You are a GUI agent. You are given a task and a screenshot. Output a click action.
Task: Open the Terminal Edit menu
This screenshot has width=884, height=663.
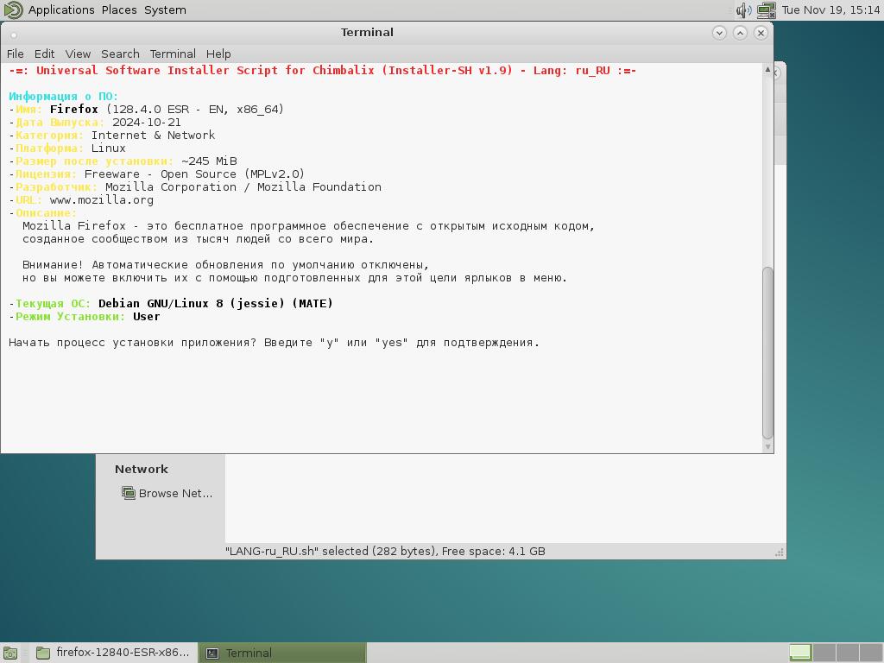click(x=44, y=54)
